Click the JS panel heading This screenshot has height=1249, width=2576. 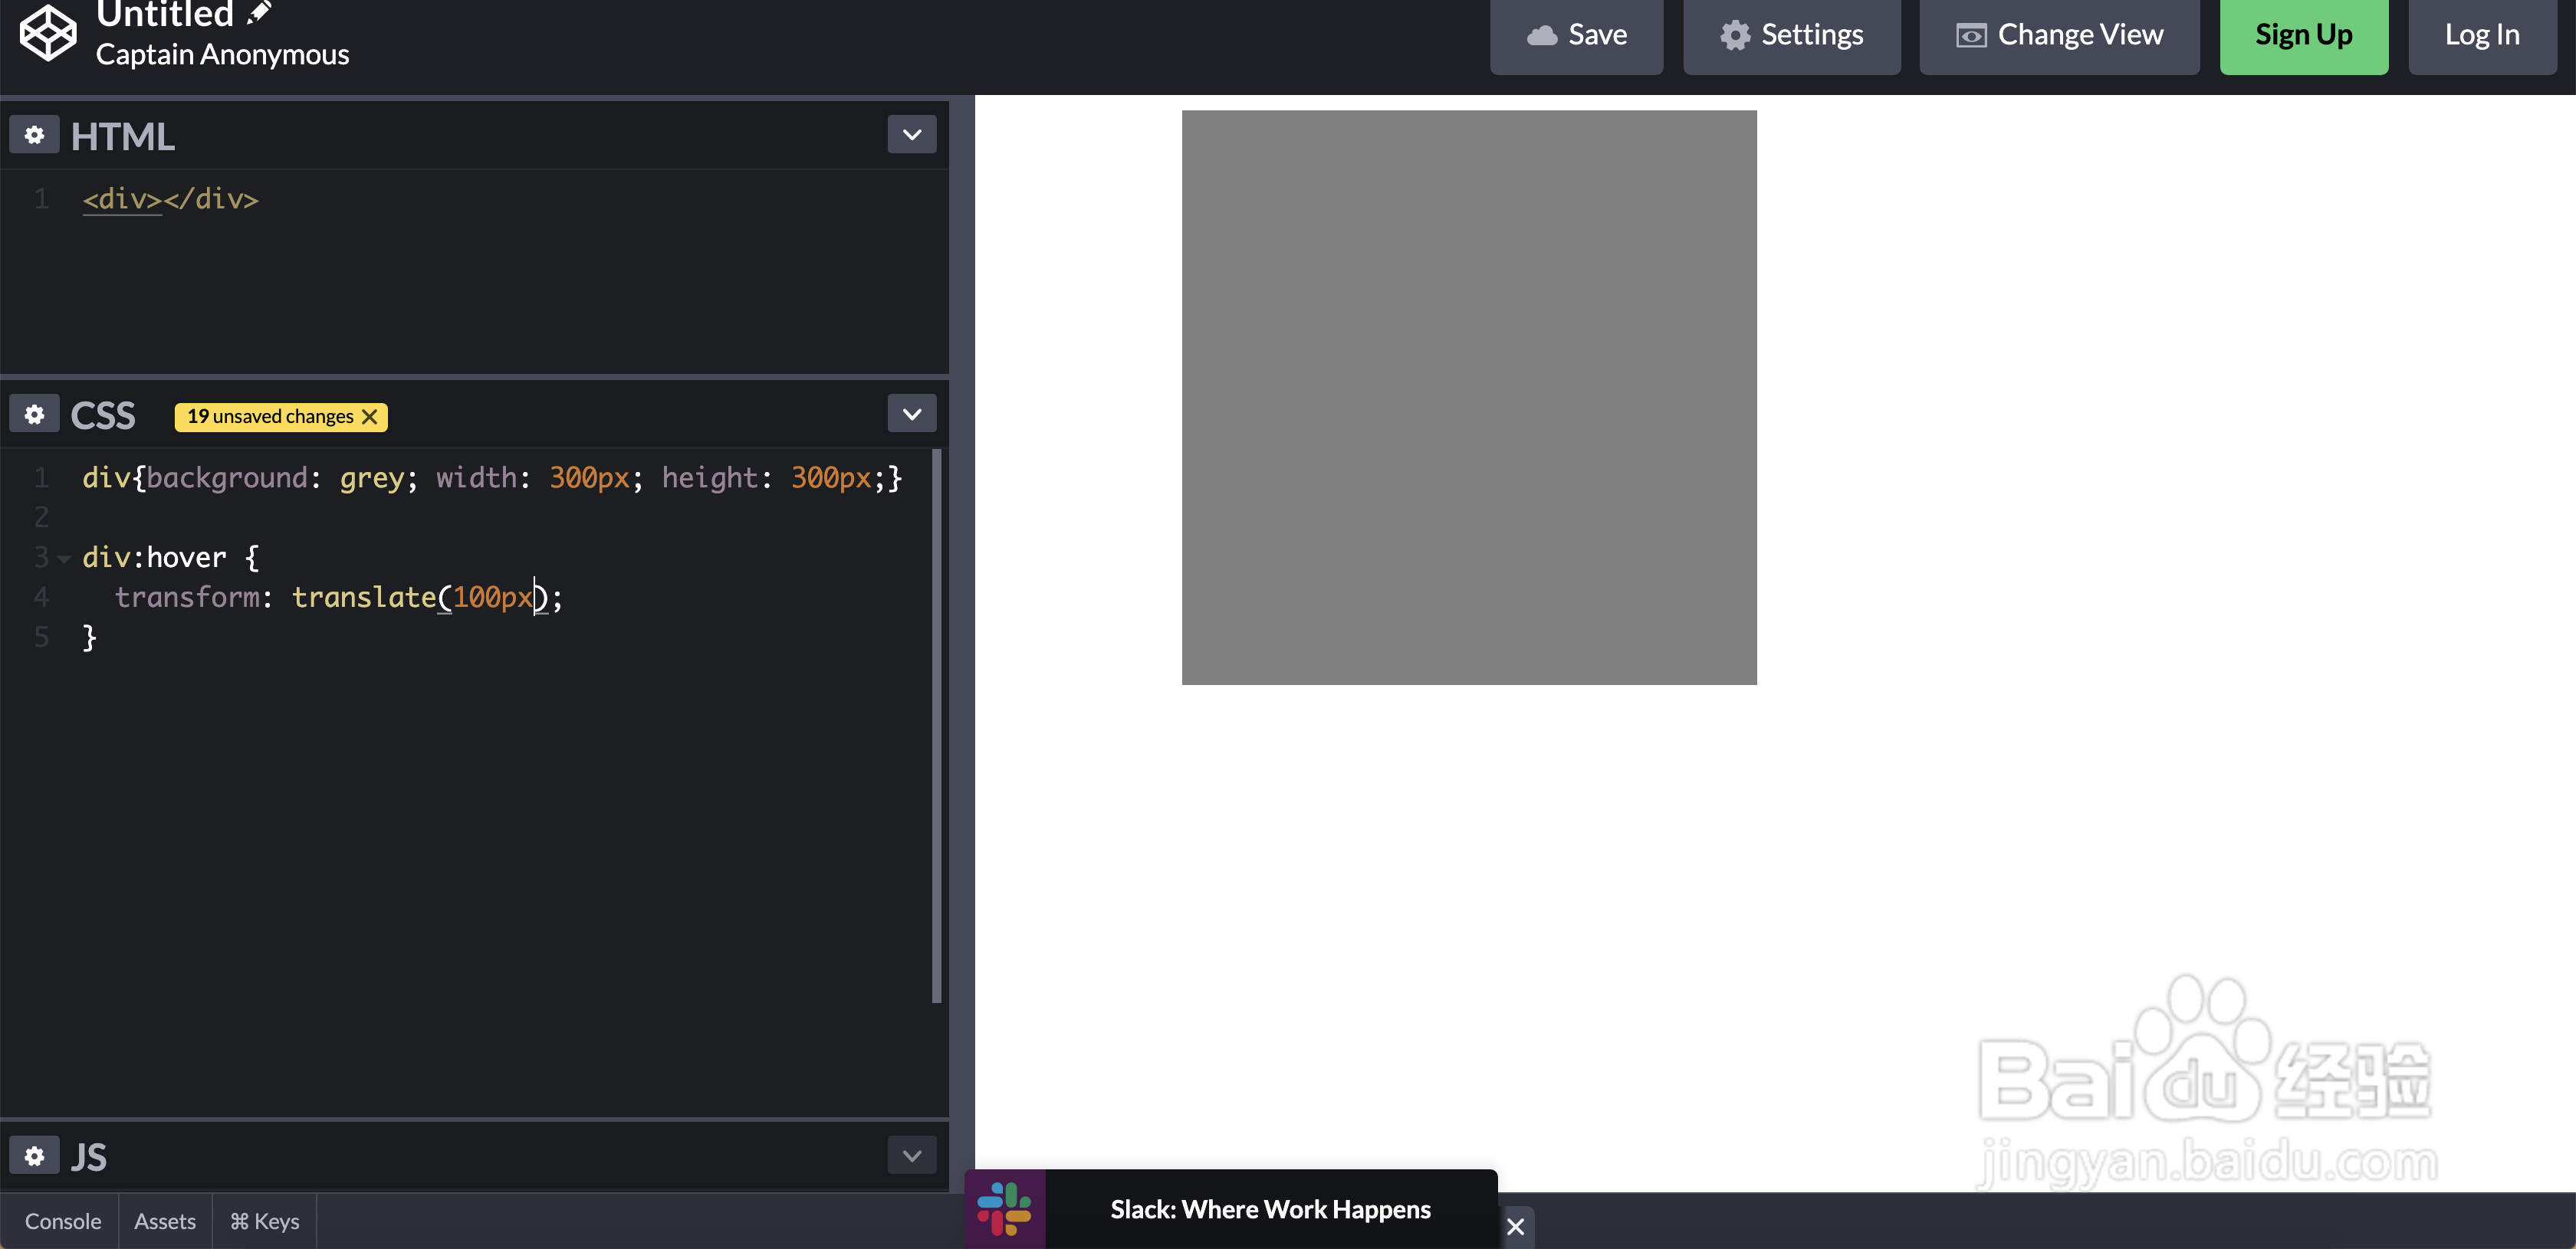[x=89, y=1157]
